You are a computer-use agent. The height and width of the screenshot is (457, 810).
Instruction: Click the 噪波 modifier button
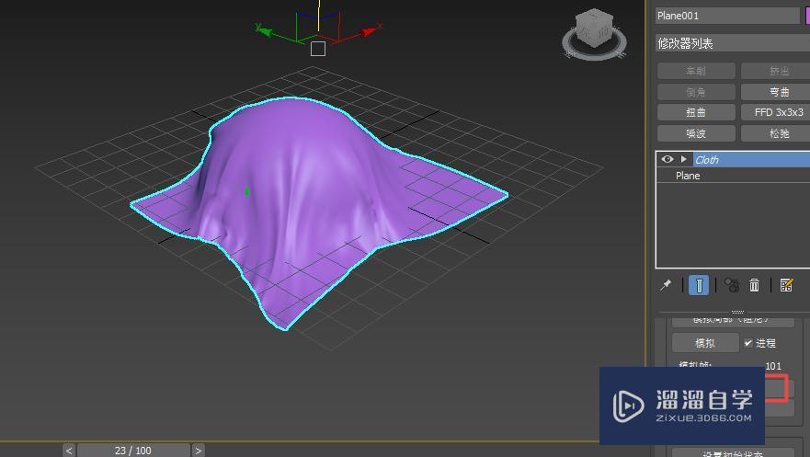pos(696,133)
